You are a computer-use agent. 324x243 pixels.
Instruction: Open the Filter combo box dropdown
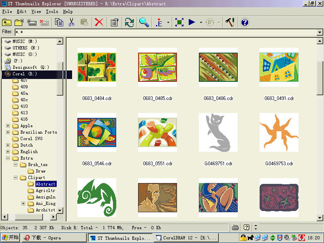point(320,32)
